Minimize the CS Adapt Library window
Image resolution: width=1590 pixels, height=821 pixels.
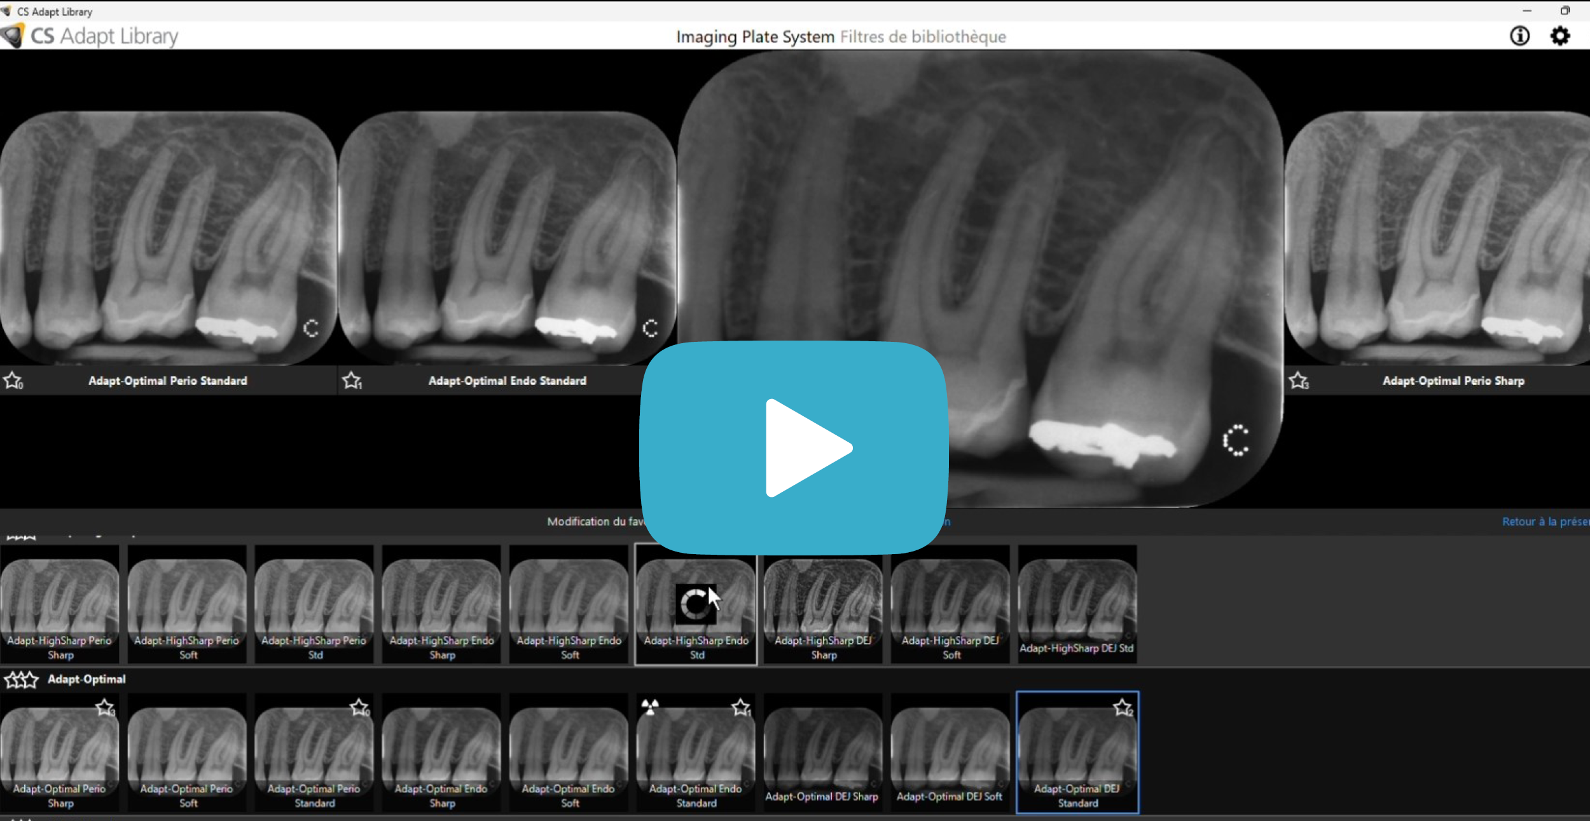(x=1526, y=11)
